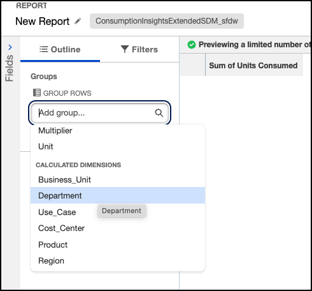Pick Business_Unit calculated dimension
The image size is (312, 291).
[x=118, y=180]
